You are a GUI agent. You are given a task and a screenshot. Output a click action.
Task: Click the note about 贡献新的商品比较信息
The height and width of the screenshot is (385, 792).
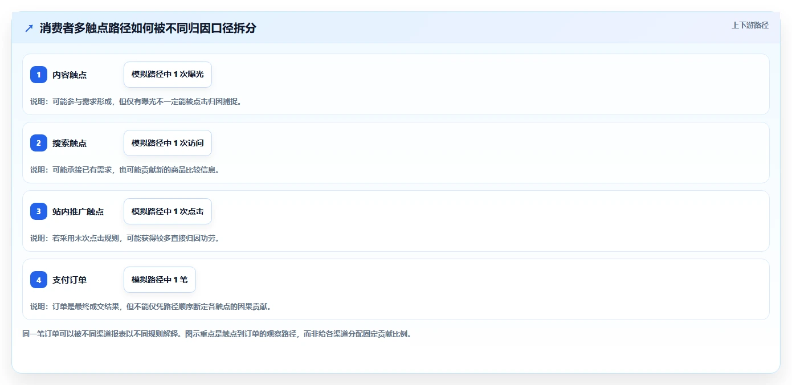pos(125,170)
